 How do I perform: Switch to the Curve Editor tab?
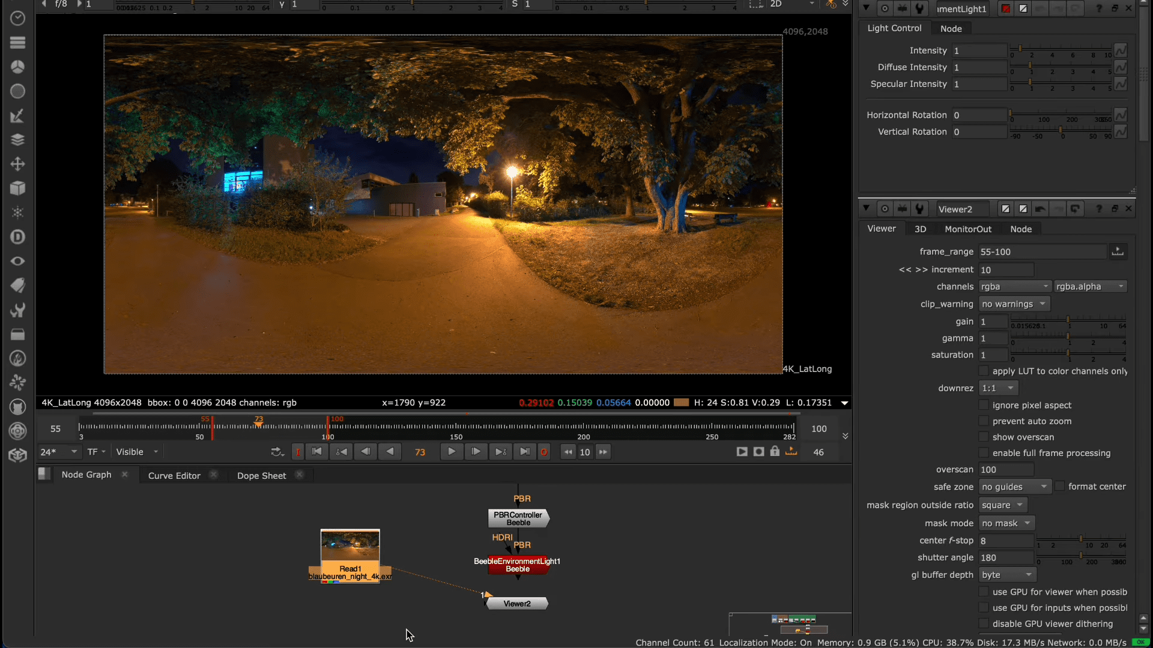coord(174,475)
